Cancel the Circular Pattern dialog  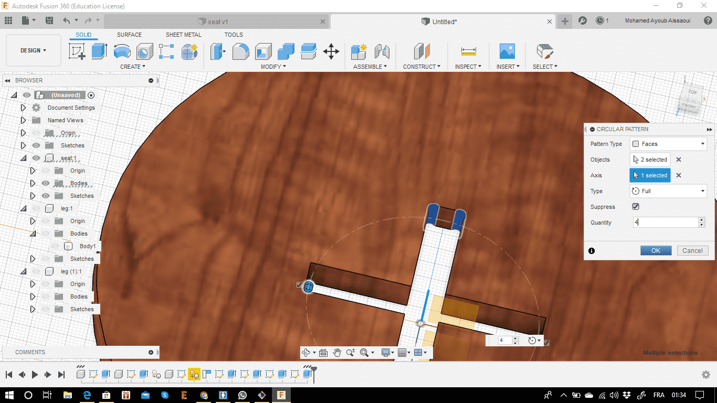click(x=692, y=251)
